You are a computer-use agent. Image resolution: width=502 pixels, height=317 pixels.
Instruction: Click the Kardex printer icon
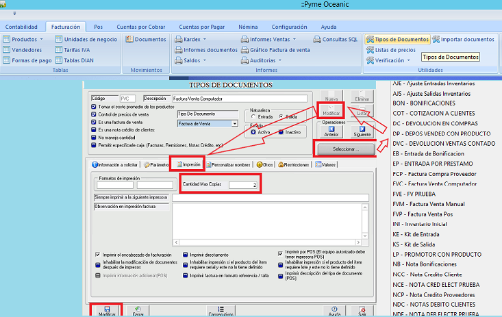178,40
